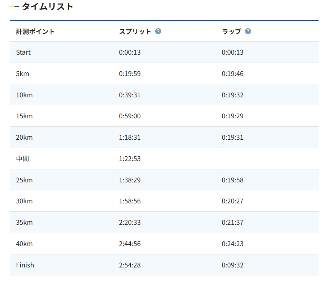Screen dimensions: 332x283
Task: Select the Start row label
Action: (x=23, y=52)
